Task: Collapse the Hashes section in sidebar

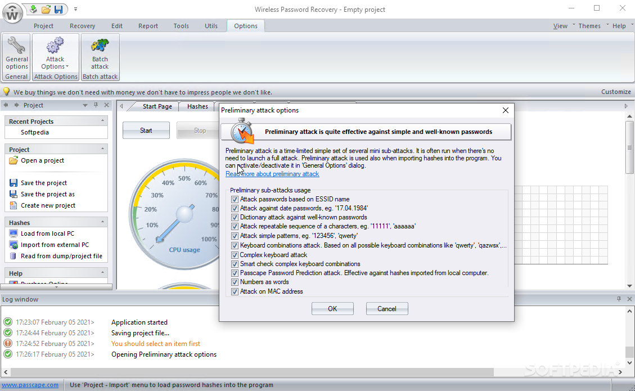Action: (x=102, y=222)
